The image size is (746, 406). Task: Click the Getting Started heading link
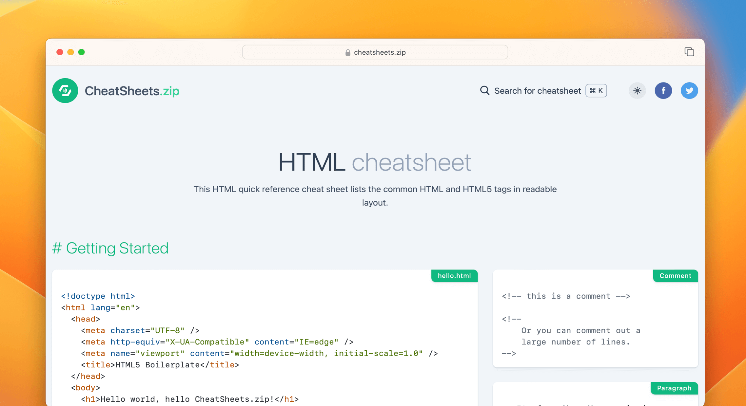117,248
